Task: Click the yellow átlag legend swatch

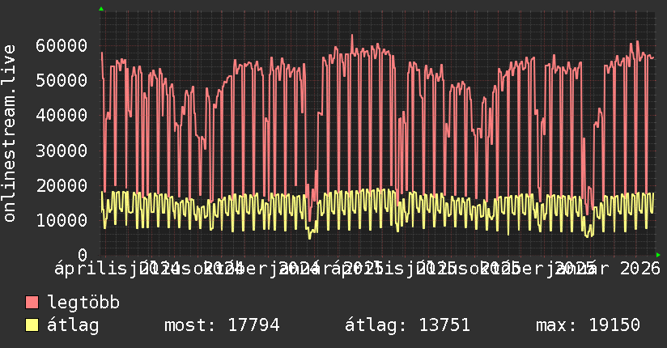Action: (x=32, y=325)
